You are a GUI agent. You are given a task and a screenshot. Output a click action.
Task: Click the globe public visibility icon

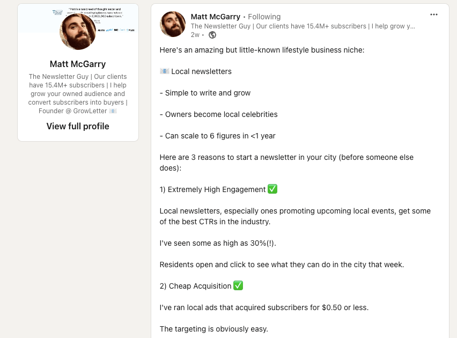[212, 35]
